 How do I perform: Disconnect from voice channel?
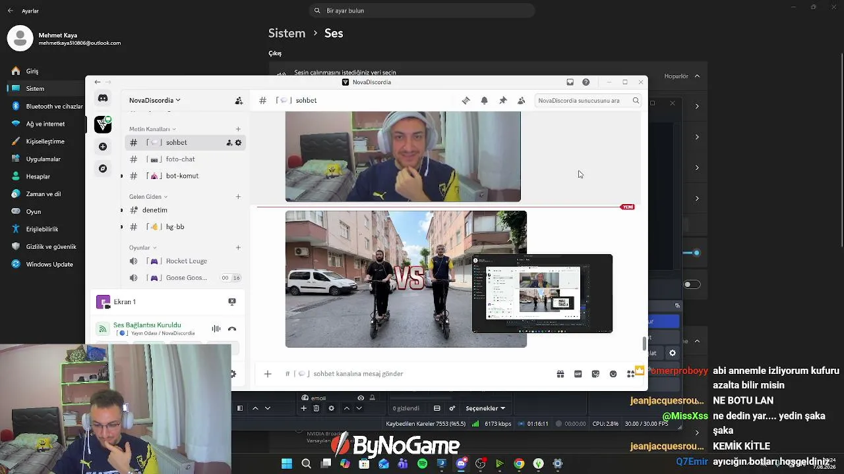232,329
